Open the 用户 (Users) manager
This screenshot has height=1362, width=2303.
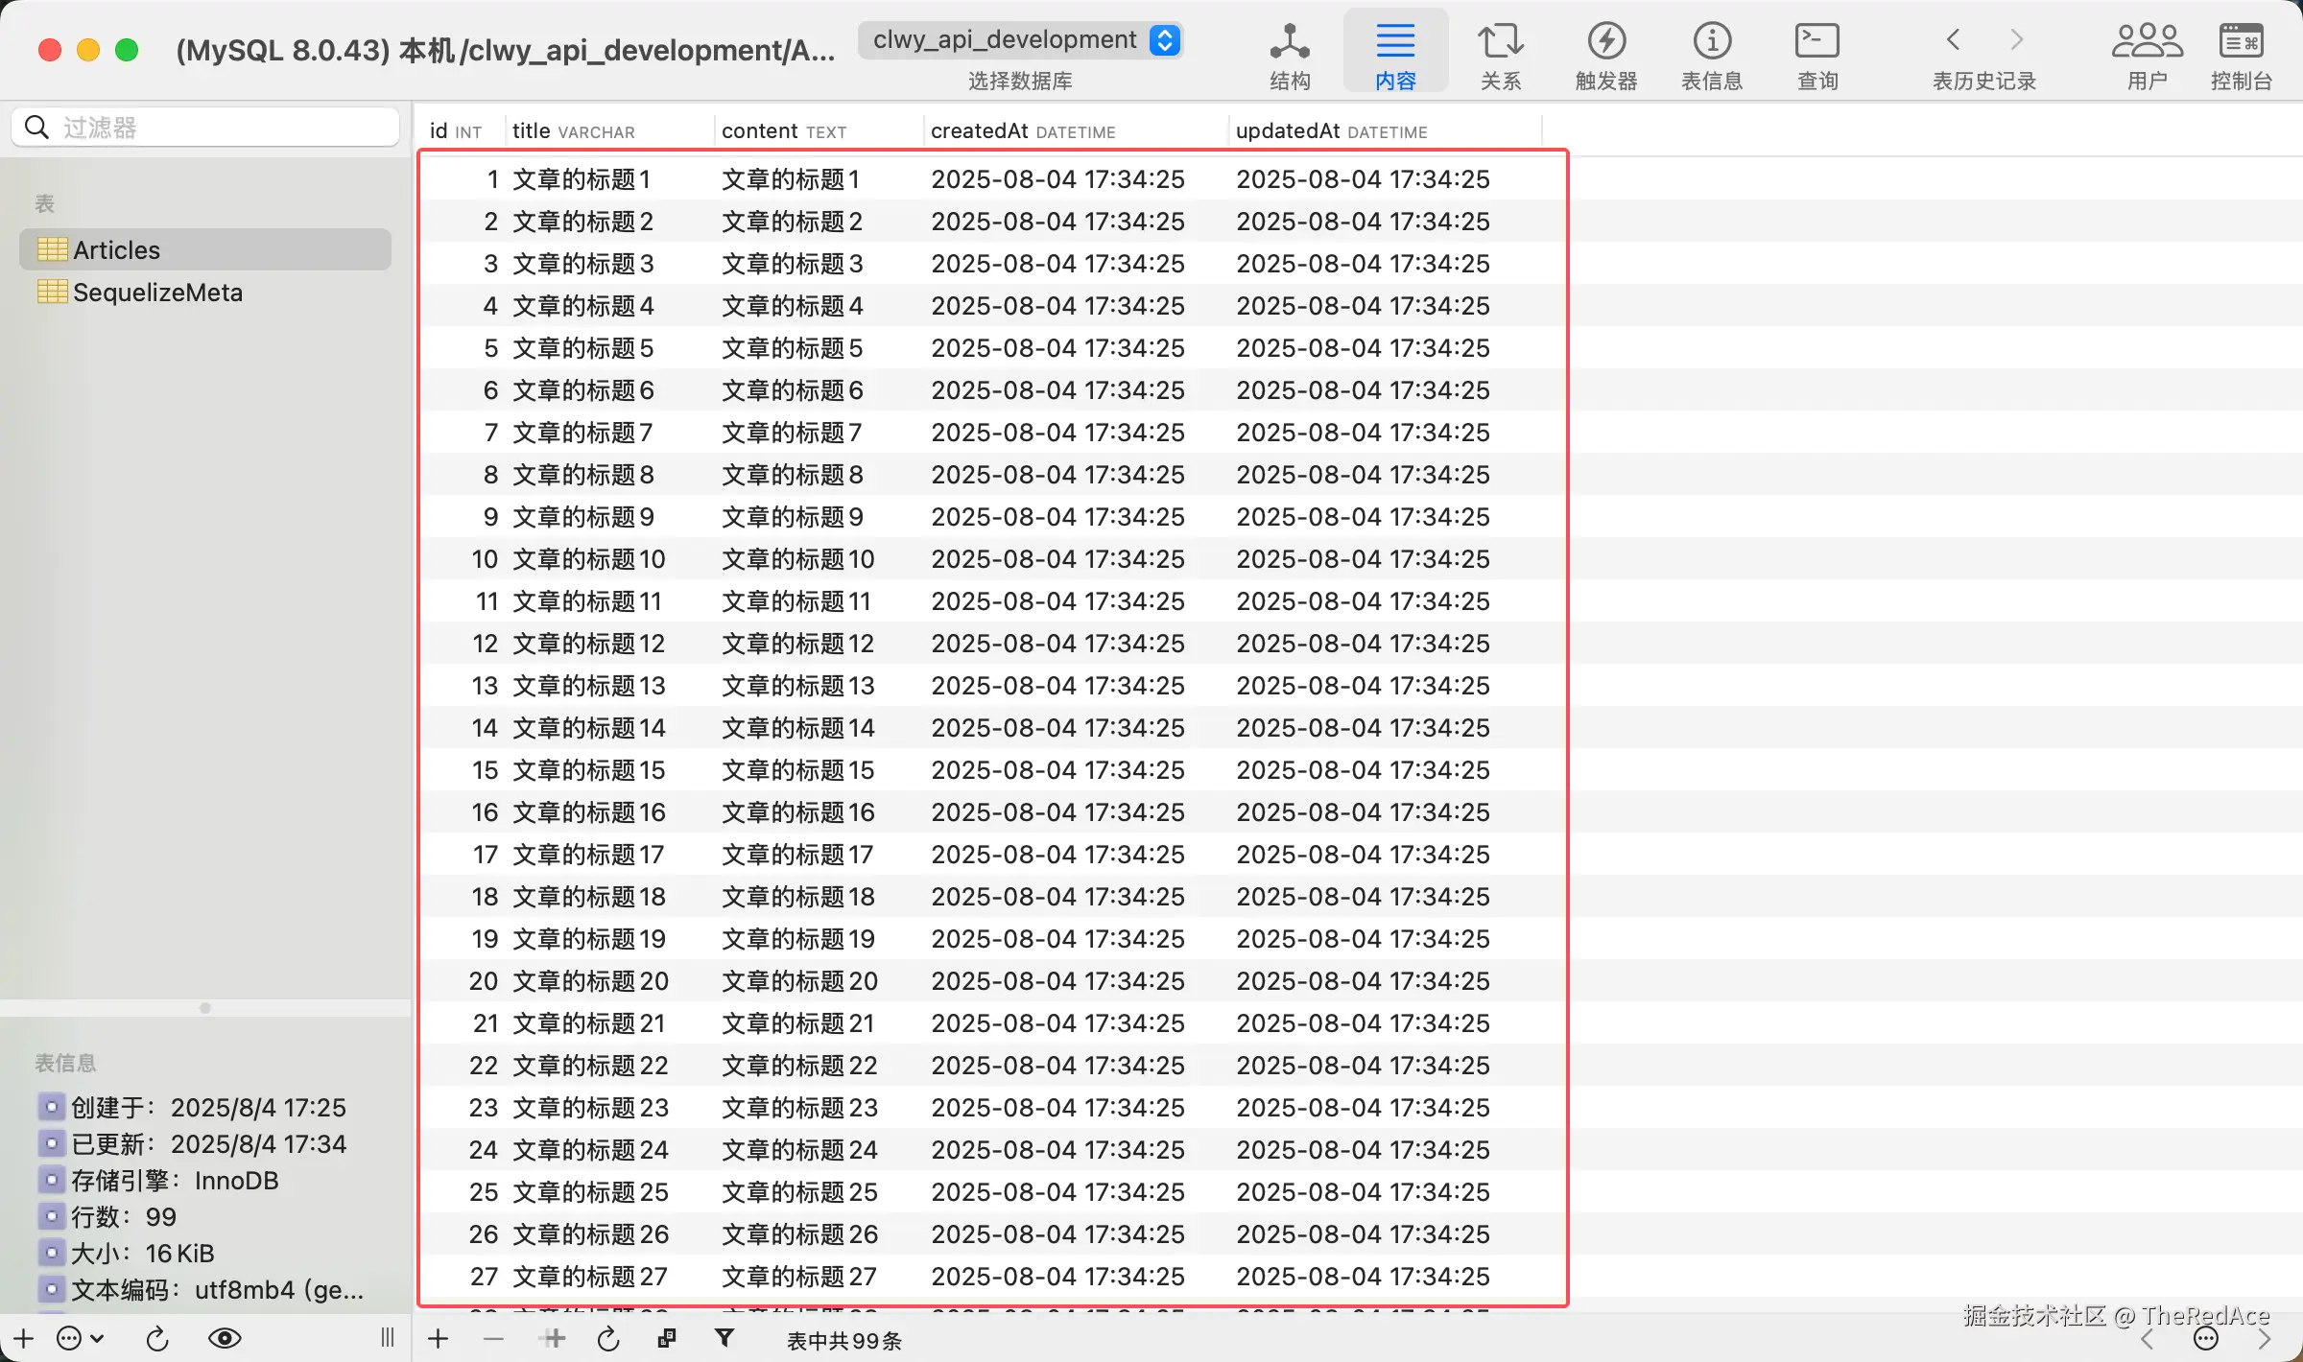2147,55
